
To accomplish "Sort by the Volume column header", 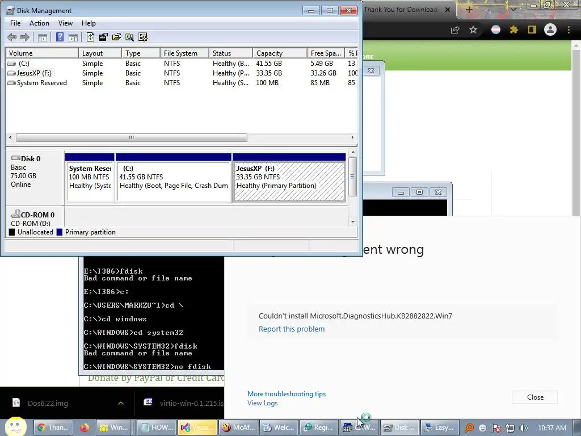I will click(x=41, y=53).
